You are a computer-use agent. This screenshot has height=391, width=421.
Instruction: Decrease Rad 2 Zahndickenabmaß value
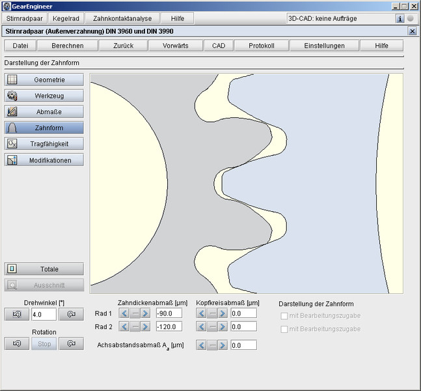pyautogui.click(x=124, y=326)
